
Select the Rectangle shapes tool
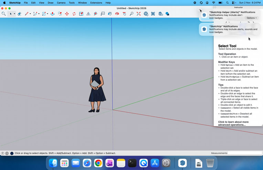(x=44, y=14)
